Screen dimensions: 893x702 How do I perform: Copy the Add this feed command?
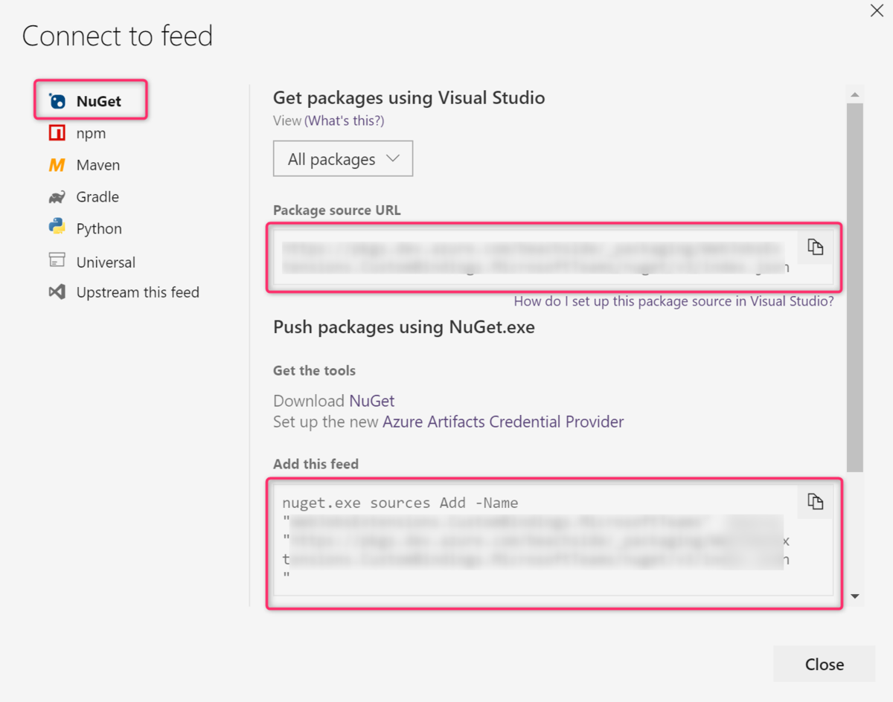coord(816,502)
